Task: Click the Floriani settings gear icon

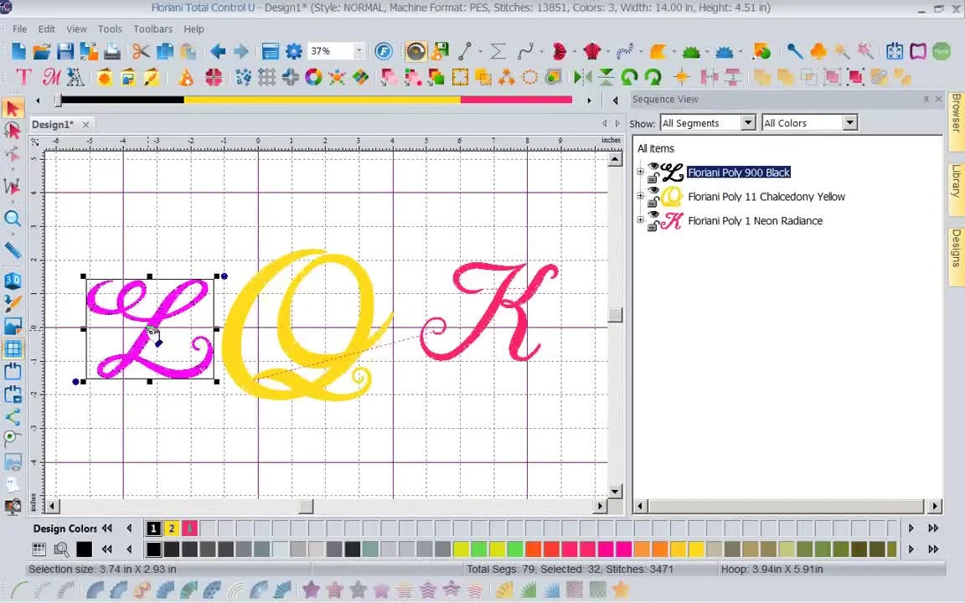Action: (294, 51)
